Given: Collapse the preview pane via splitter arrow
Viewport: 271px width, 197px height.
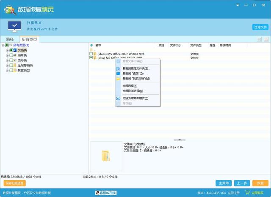Looking at the screenshot, I should (x=180, y=140).
